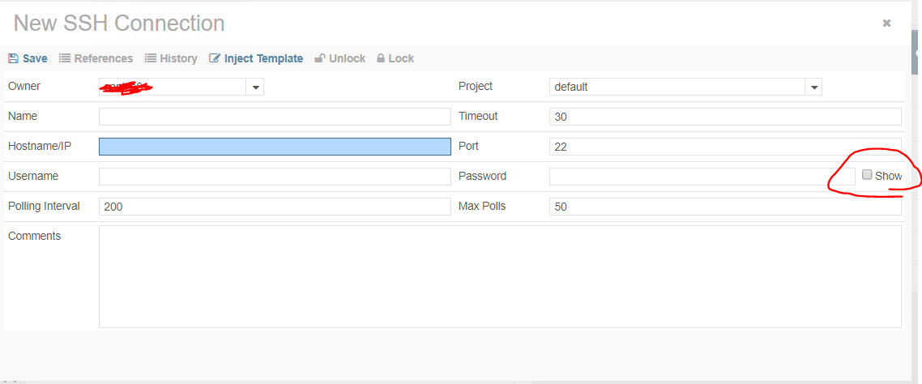
Task: Click the Password input field
Action: (702, 177)
